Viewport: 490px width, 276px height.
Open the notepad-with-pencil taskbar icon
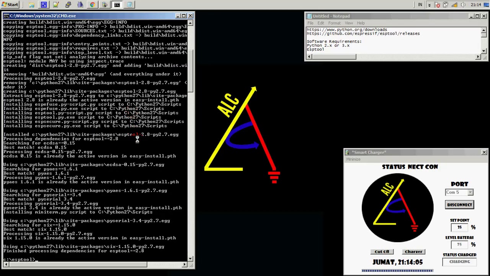56,5
